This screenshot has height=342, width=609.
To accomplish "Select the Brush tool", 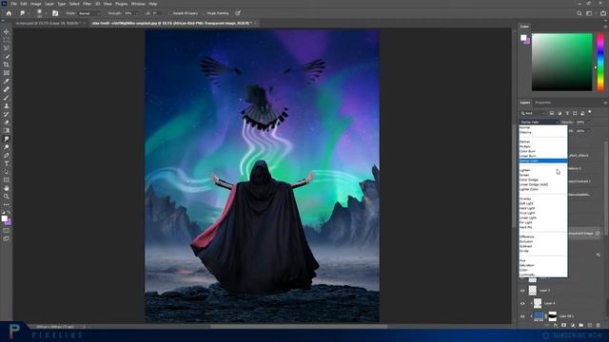I will [7, 98].
